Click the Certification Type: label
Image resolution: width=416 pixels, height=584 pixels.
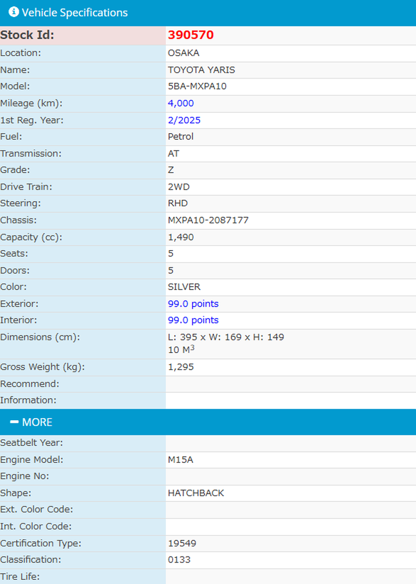pos(41,543)
